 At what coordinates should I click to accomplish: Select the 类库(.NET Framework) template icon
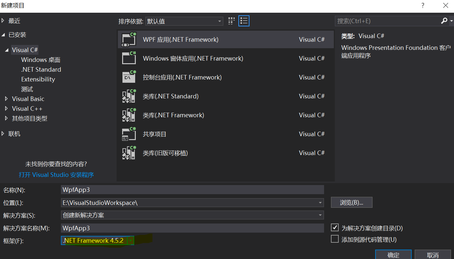coord(129,115)
